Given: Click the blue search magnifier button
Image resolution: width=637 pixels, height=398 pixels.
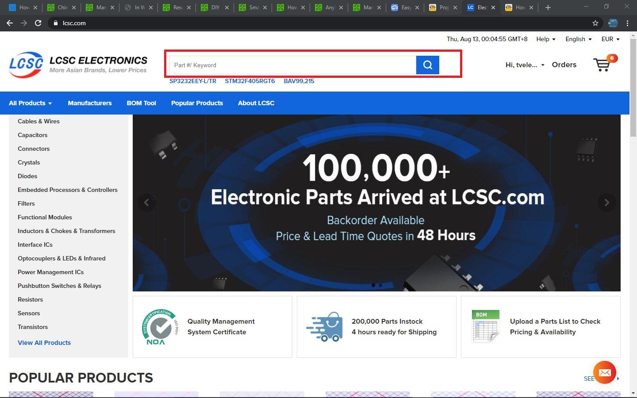Looking at the screenshot, I should point(427,65).
